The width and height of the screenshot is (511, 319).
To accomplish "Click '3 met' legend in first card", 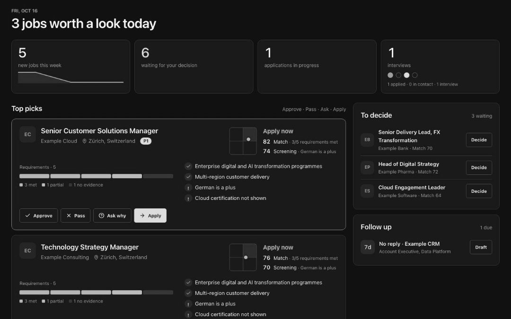I will [x=28, y=185].
